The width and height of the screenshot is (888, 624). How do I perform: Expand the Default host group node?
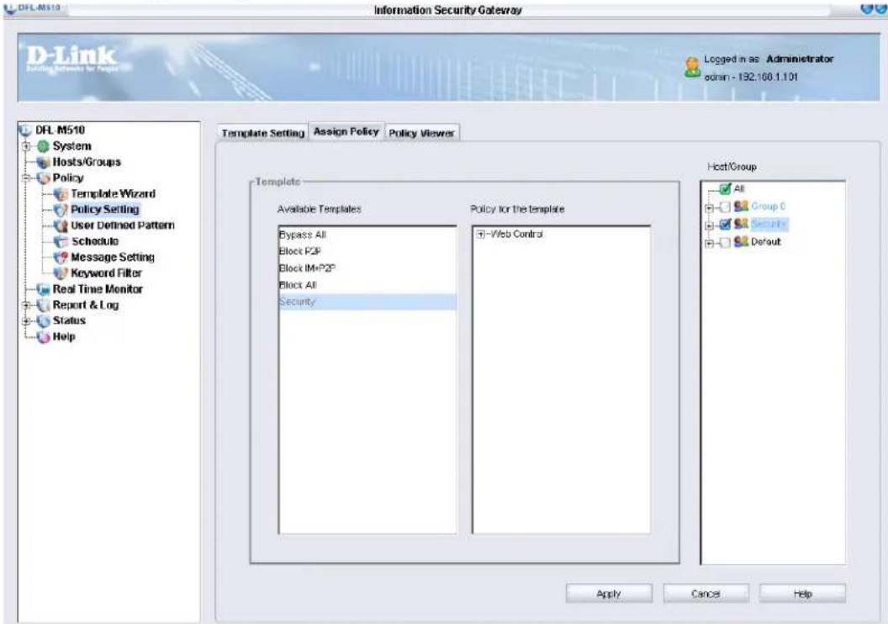tap(709, 244)
